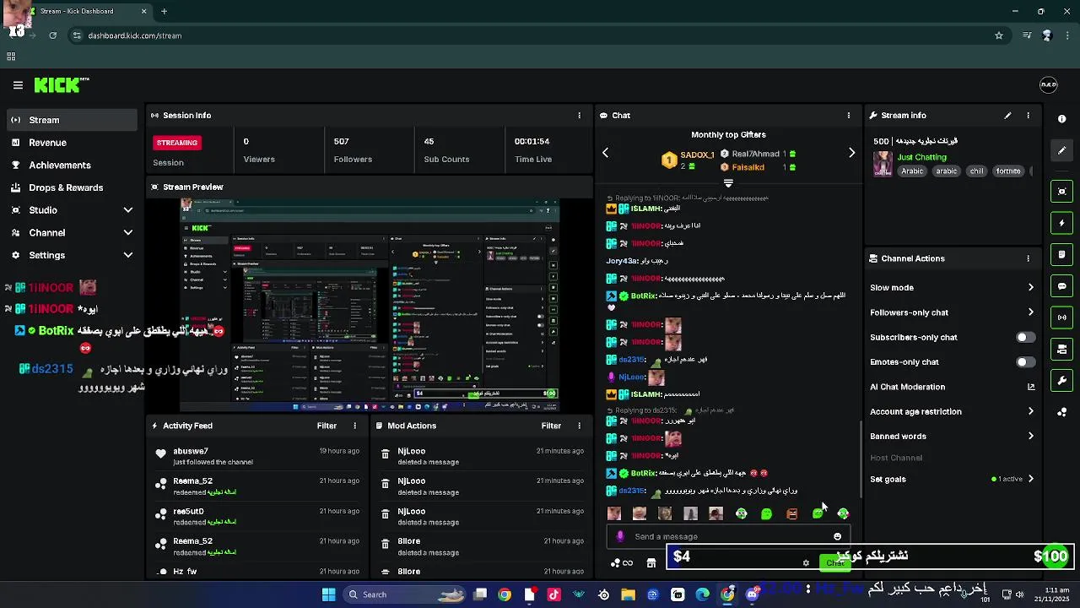Open Activity Feed three-dot menu
The image size is (1080, 608).
[354, 426]
